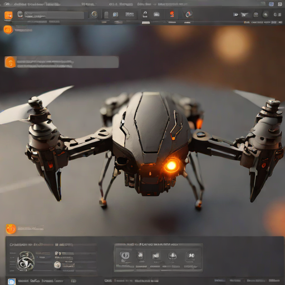Click the orange icon on the grey notification banner
Viewport: 285px width, 285px height.
click(10, 62)
